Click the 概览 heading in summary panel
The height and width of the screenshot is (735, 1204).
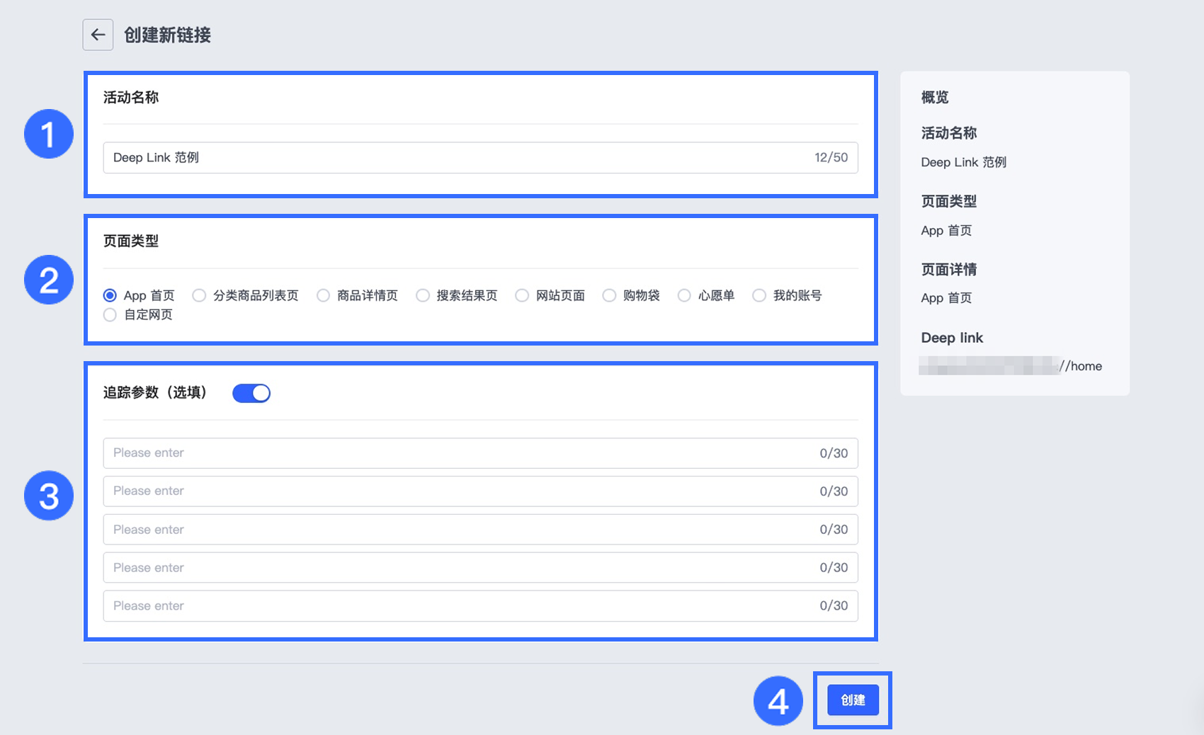935,97
